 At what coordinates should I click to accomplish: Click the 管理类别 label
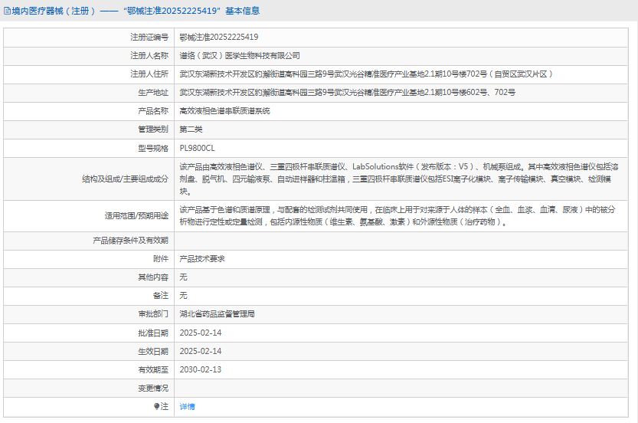(153, 130)
